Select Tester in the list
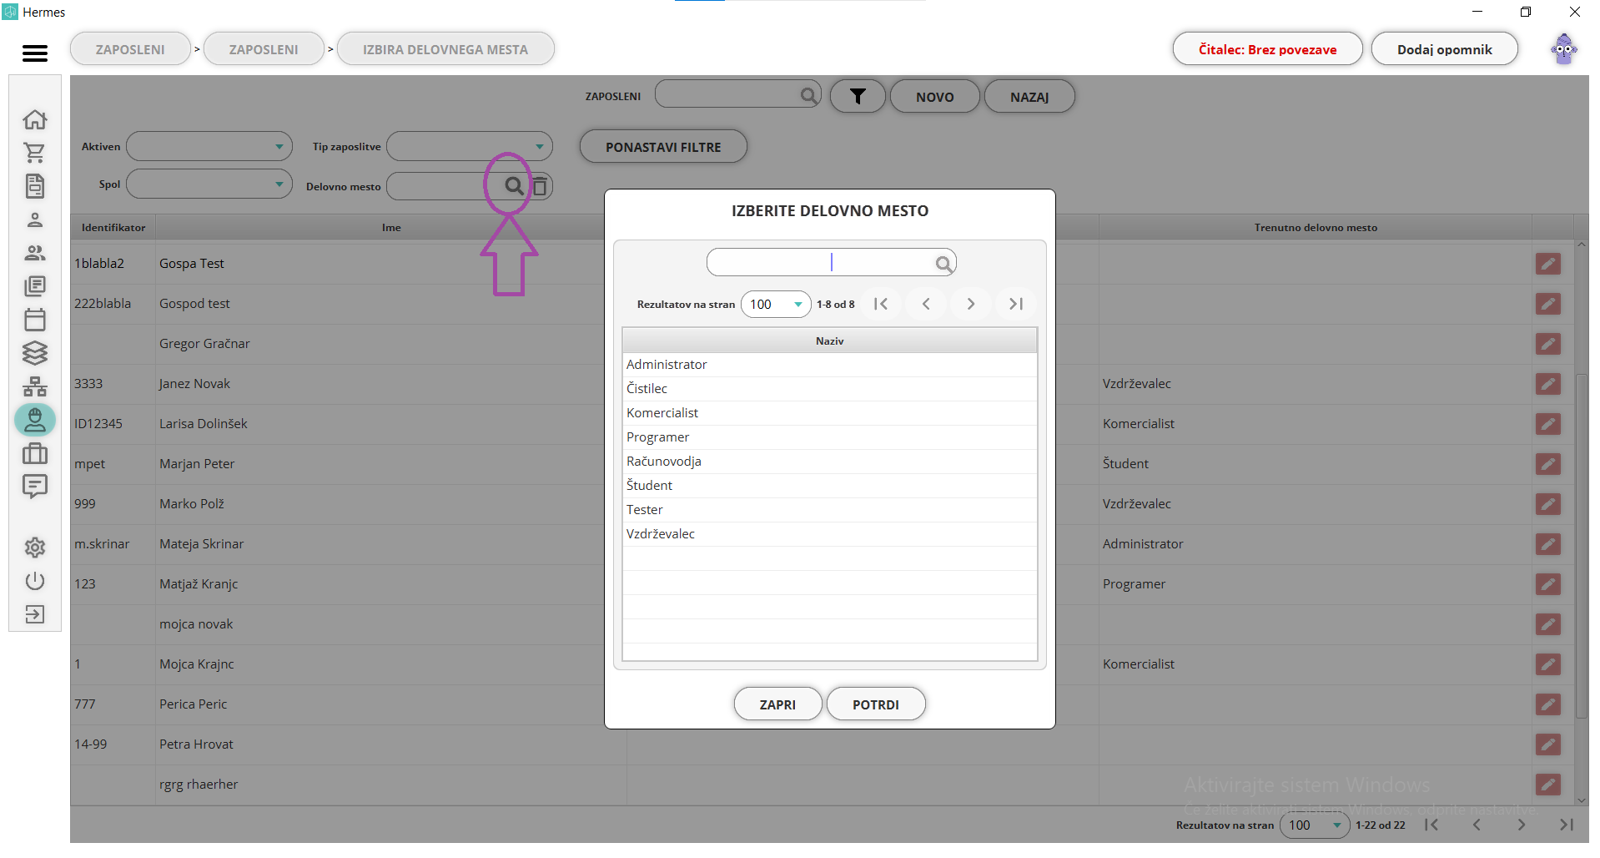The image size is (1600, 858). coord(829,510)
